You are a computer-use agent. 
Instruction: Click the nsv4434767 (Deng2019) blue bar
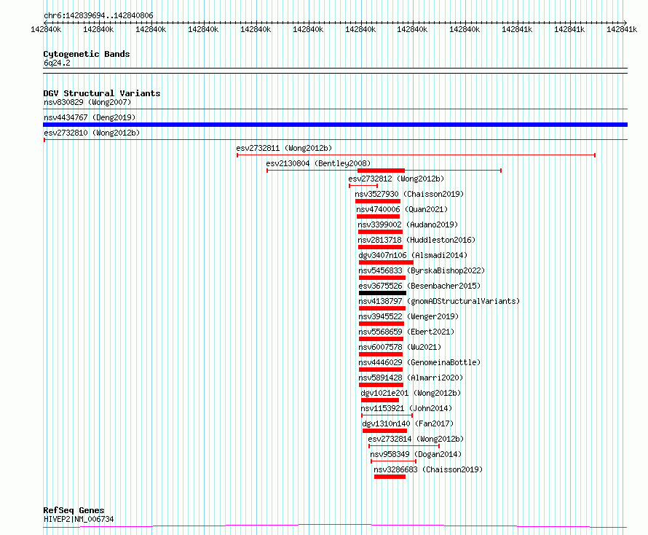pos(335,125)
